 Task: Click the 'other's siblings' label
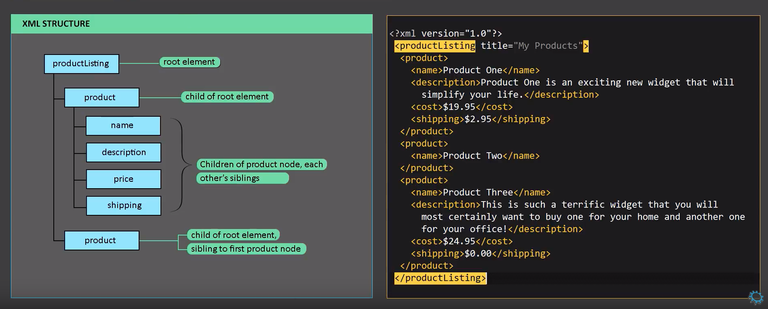coord(243,178)
